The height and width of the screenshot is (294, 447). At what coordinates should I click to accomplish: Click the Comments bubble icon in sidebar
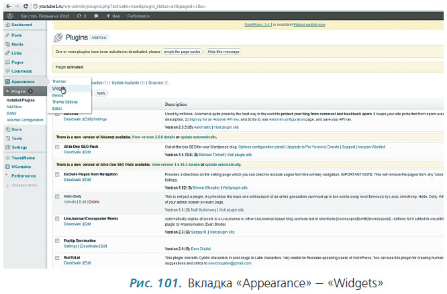click(x=7, y=71)
